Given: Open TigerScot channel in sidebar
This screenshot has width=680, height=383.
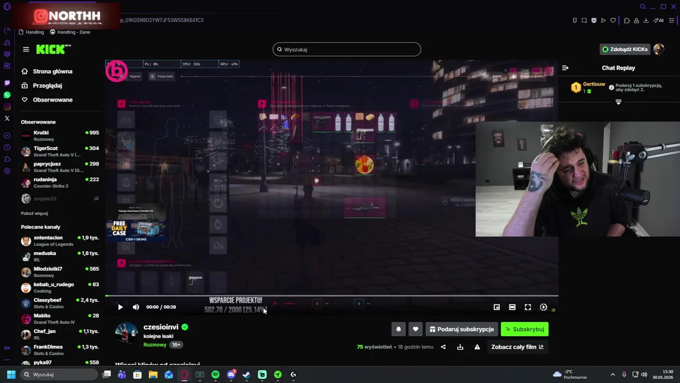Looking at the screenshot, I should [60, 151].
